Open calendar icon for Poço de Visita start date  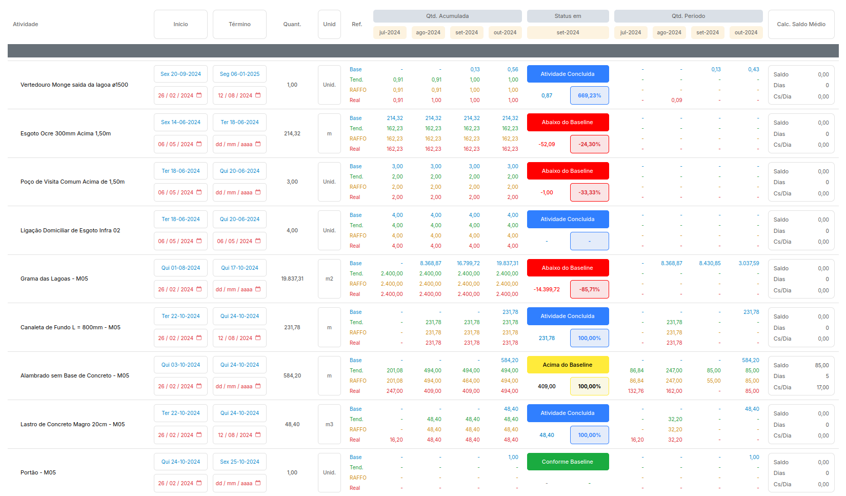pos(199,192)
